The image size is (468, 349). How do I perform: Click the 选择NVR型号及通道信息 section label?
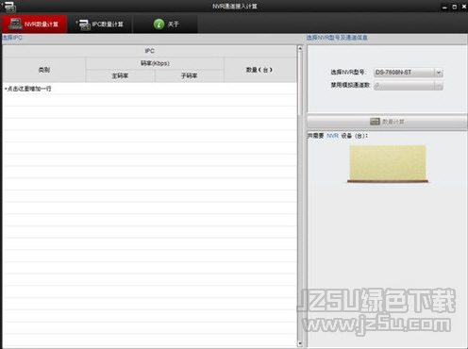point(337,38)
